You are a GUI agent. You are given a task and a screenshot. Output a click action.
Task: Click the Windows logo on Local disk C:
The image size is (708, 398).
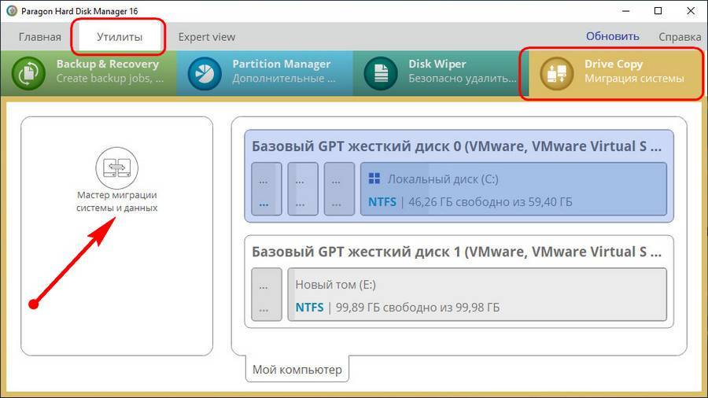pyautogui.click(x=374, y=179)
